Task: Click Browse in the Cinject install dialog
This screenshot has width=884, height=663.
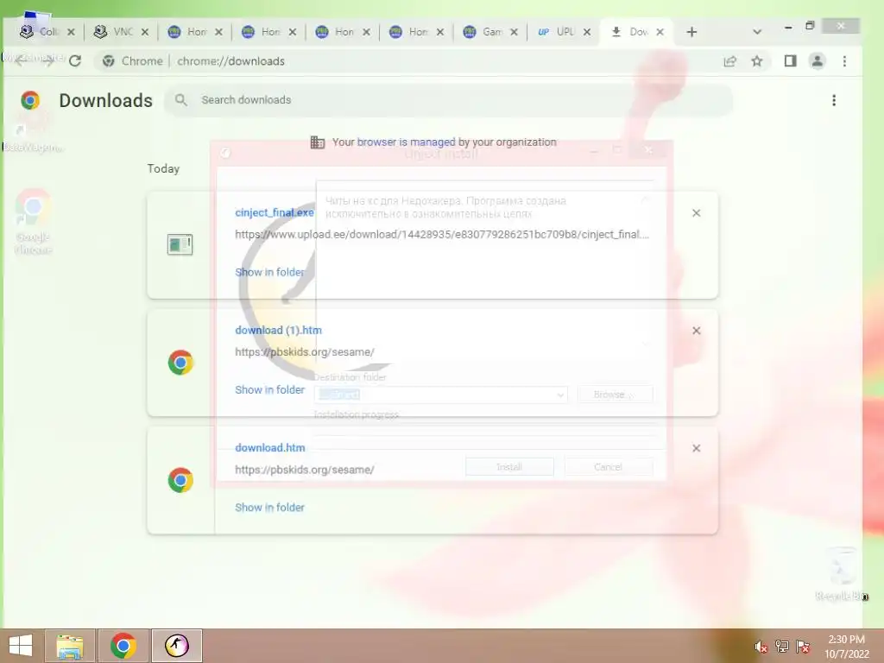Action: tap(615, 395)
